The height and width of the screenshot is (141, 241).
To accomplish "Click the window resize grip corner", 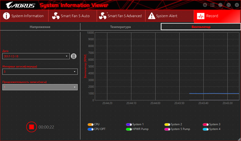I will point(239,139).
